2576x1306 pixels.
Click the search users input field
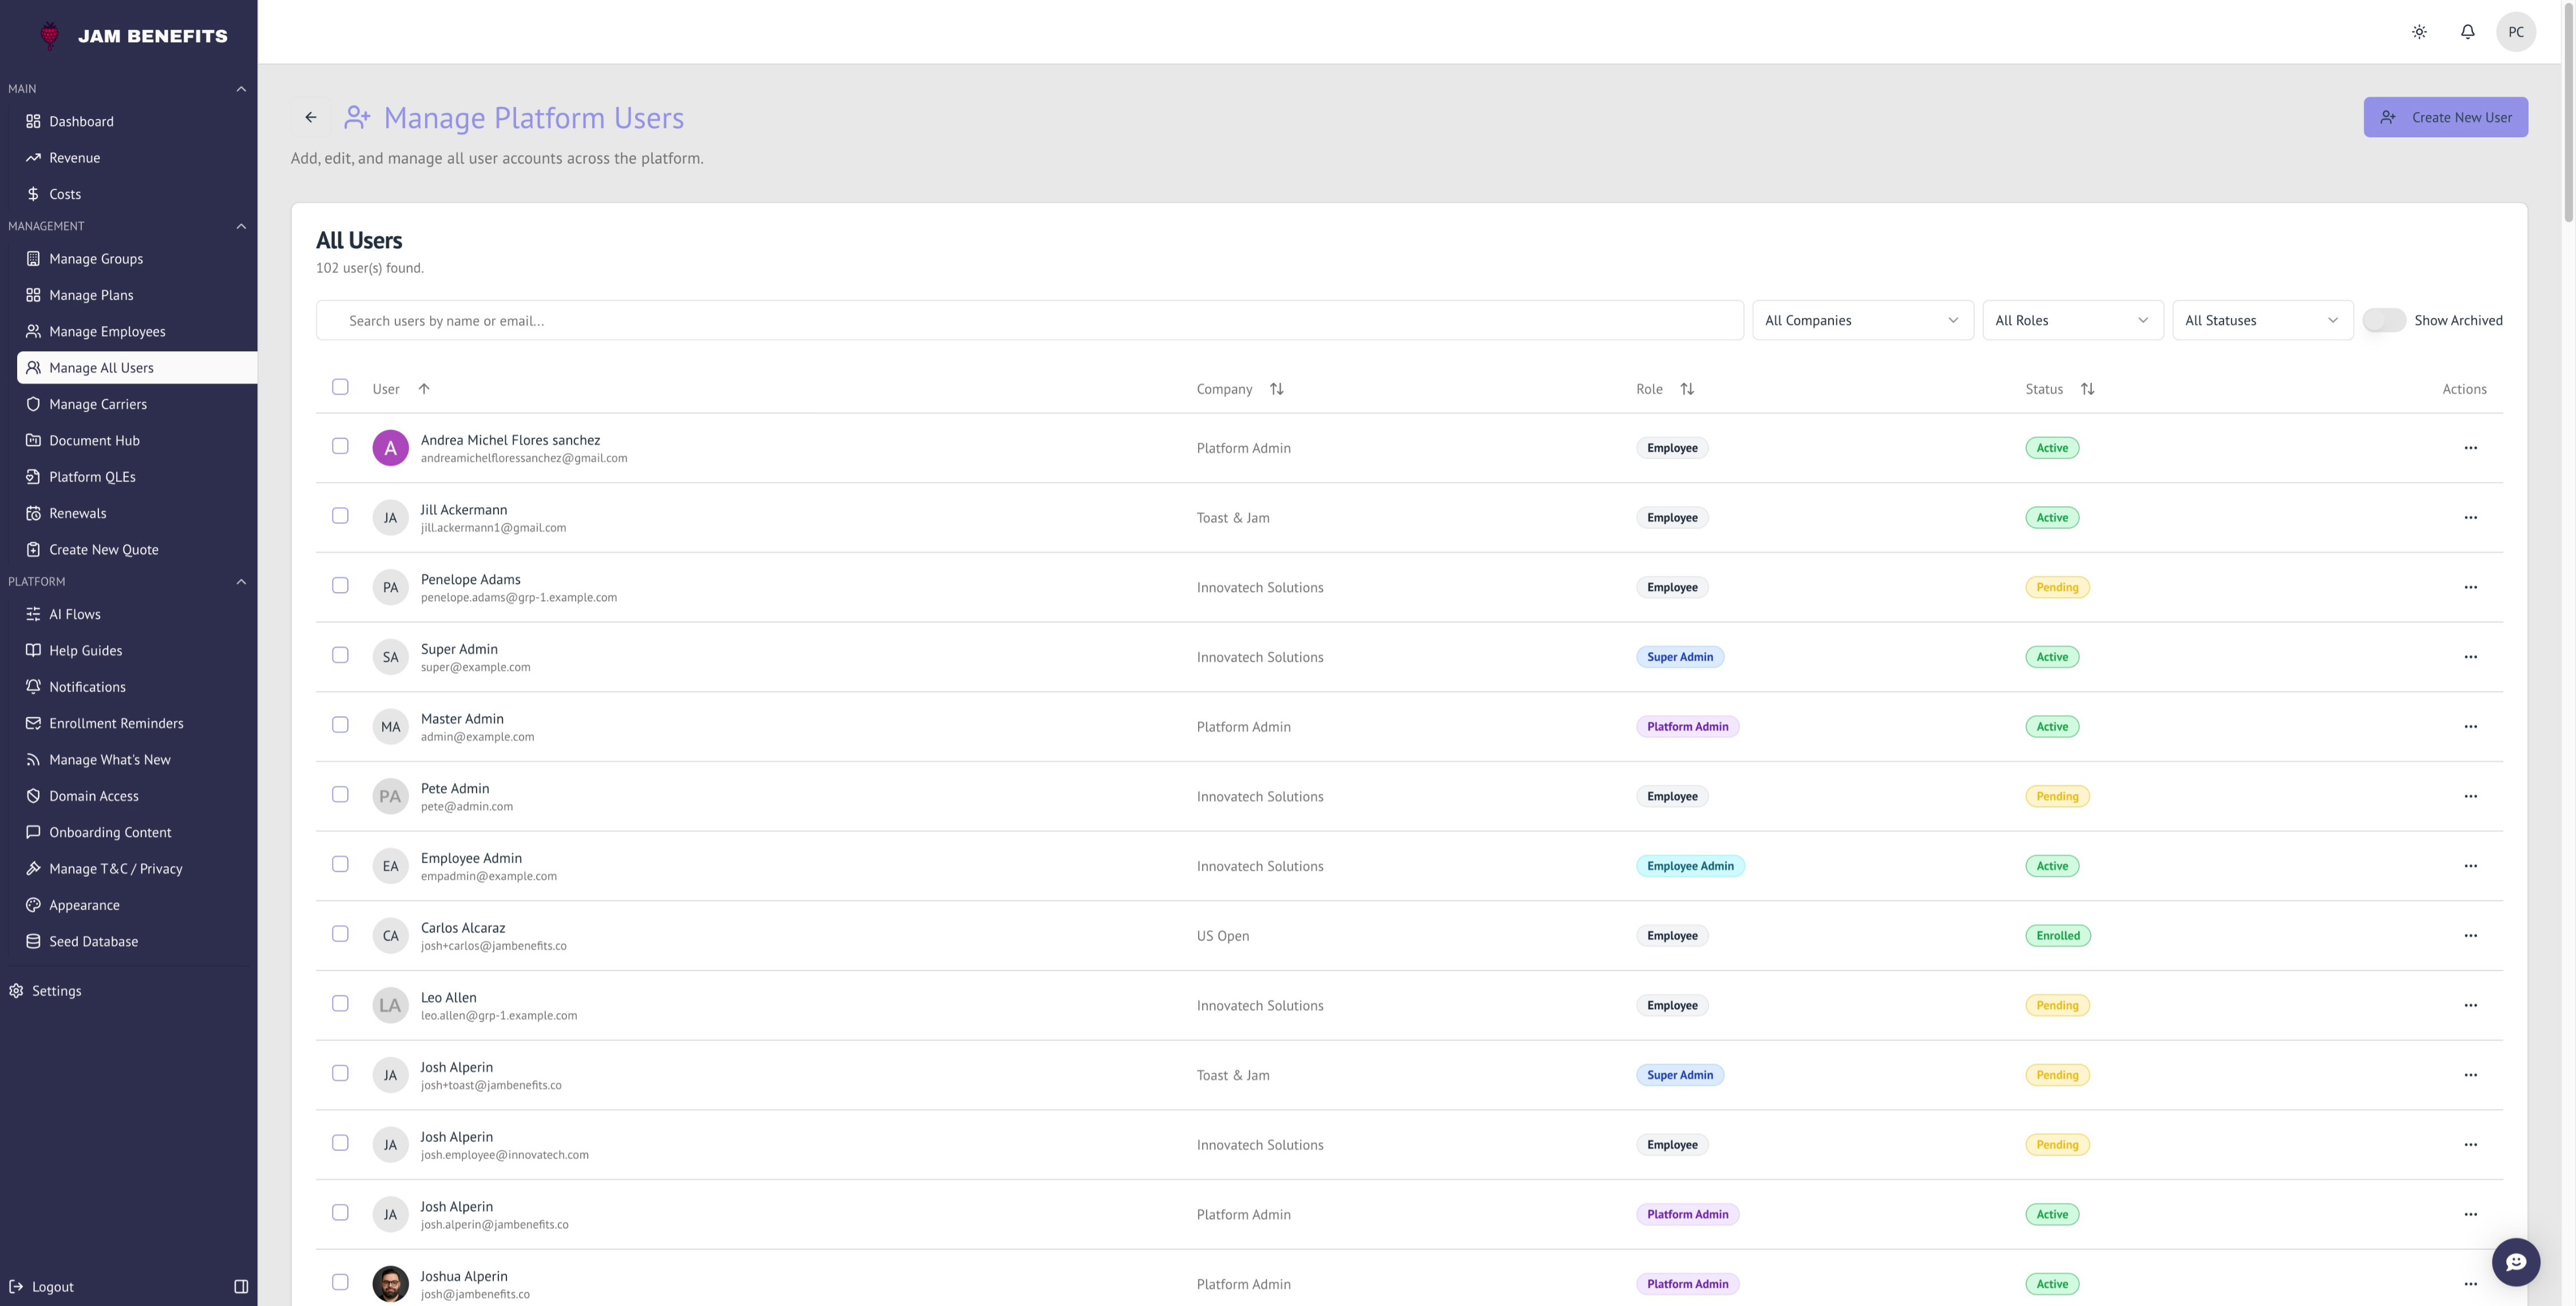click(x=1030, y=320)
